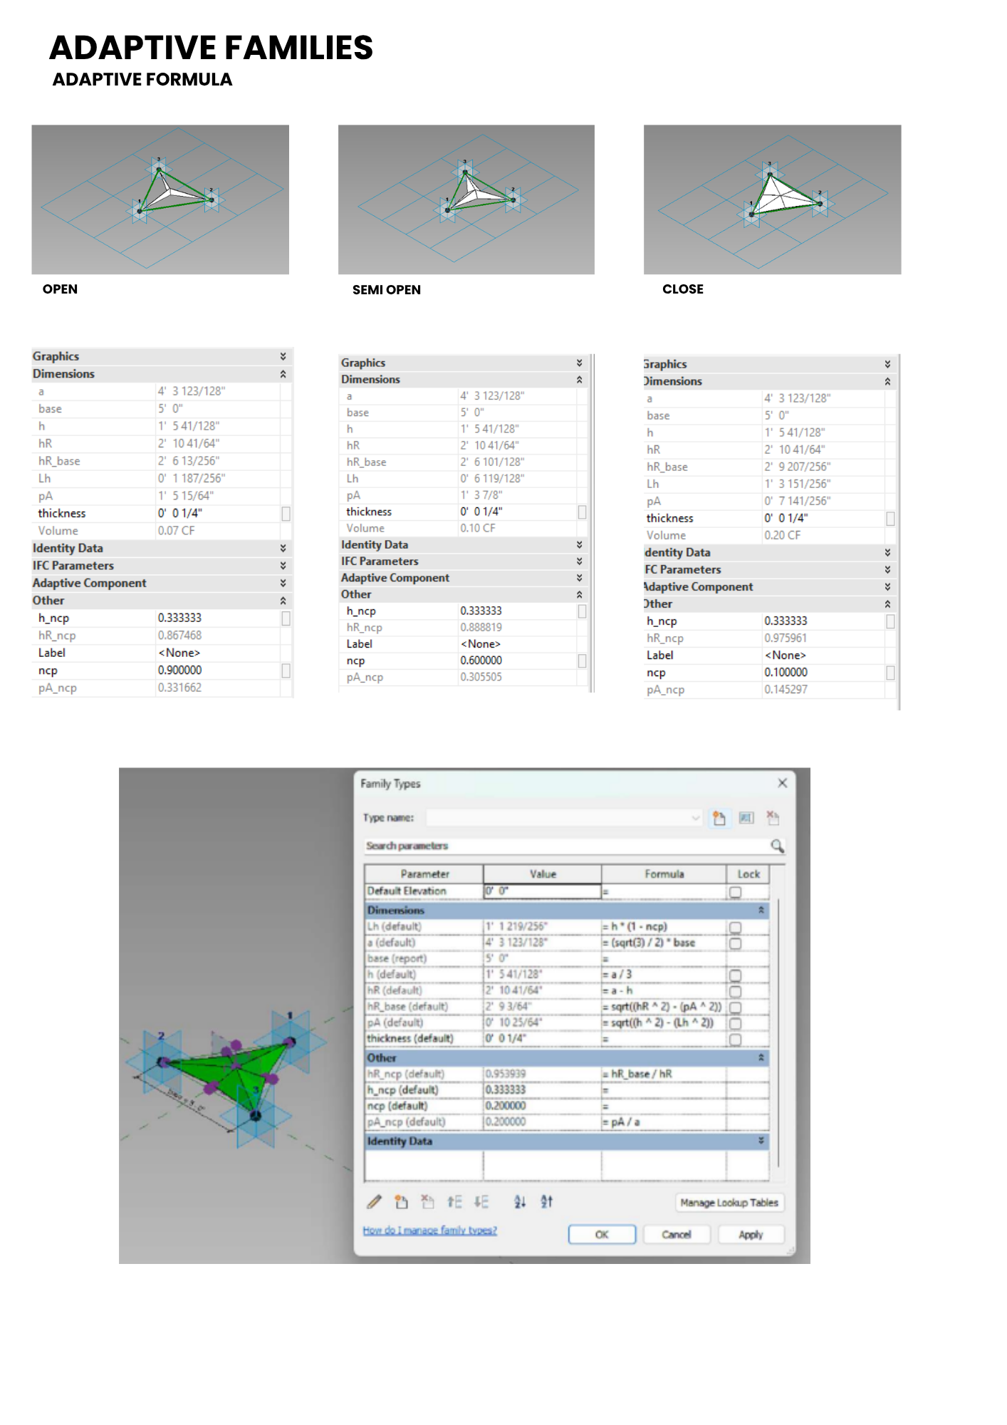Click Delete Type icon beside Type name
This screenshot has width=1007, height=1425.
coord(773,817)
